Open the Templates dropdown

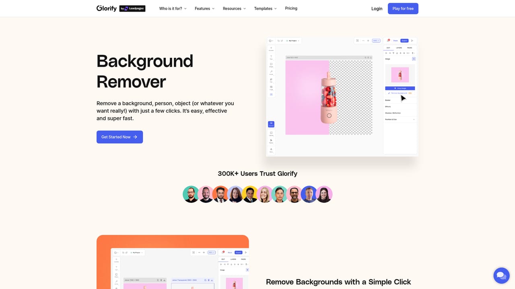(266, 8)
